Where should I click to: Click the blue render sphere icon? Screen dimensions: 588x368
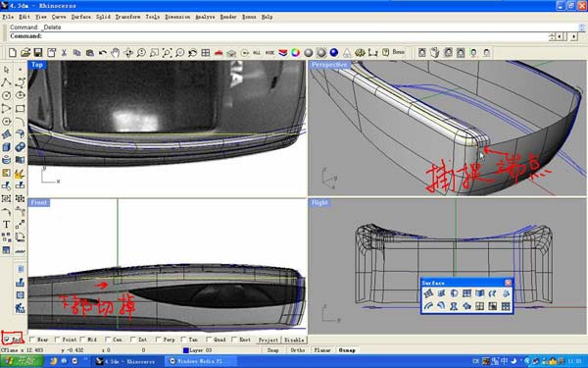click(x=334, y=53)
